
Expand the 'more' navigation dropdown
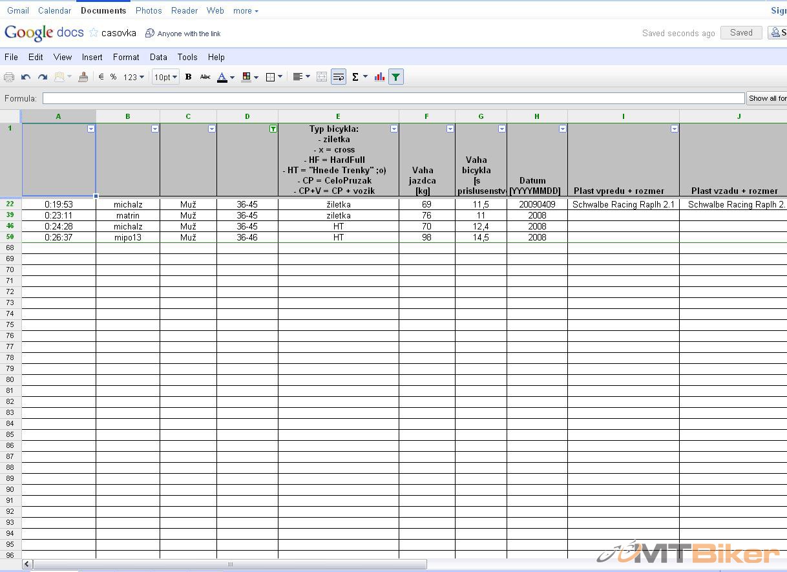tap(246, 11)
